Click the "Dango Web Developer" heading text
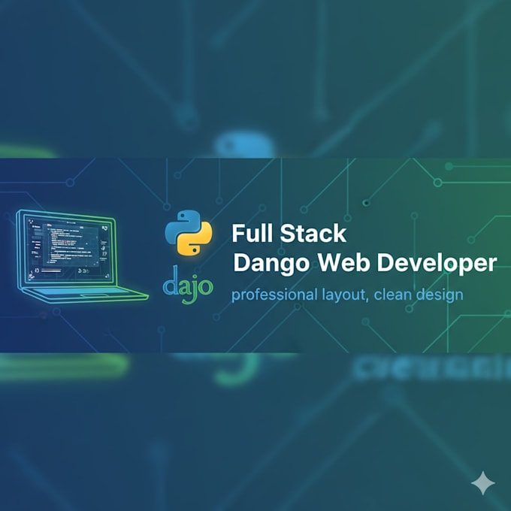Viewport: 511px width, 511px height. (365, 263)
